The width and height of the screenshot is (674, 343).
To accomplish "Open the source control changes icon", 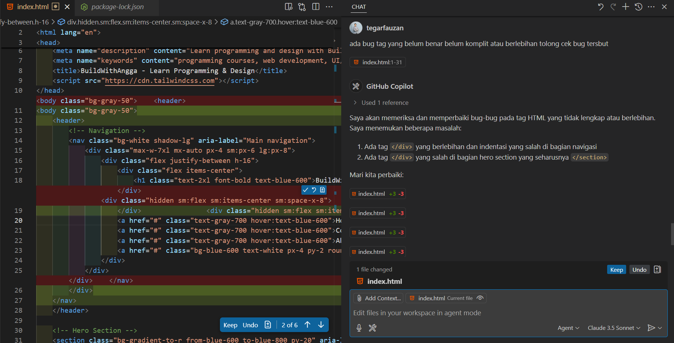I will point(302,7).
